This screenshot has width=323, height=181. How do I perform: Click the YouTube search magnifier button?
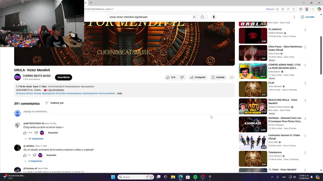point(202,17)
